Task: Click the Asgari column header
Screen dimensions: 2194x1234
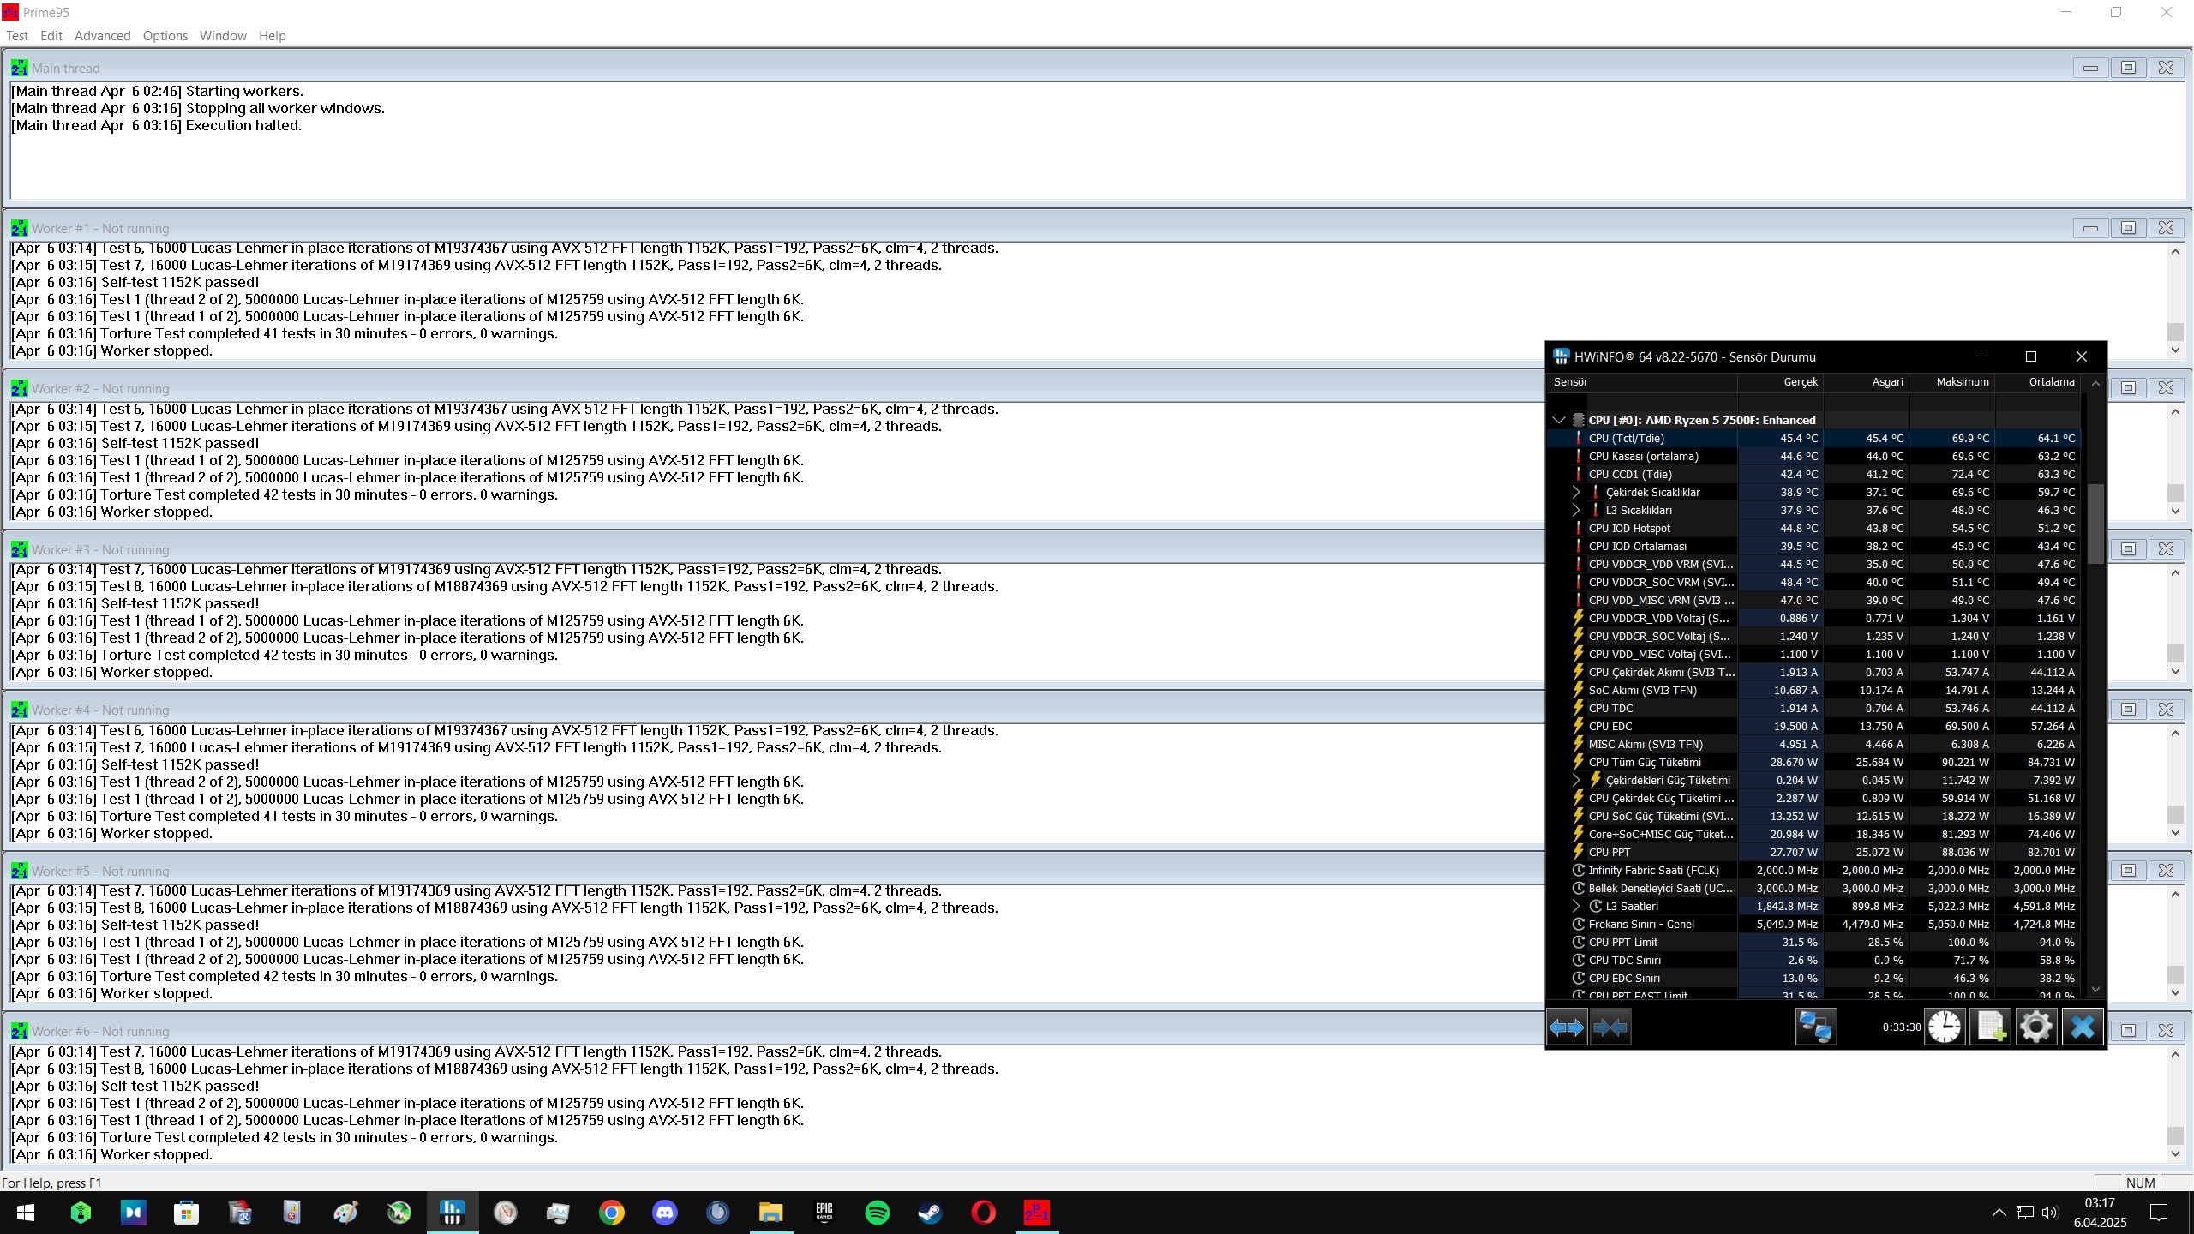Action: 1866,382
